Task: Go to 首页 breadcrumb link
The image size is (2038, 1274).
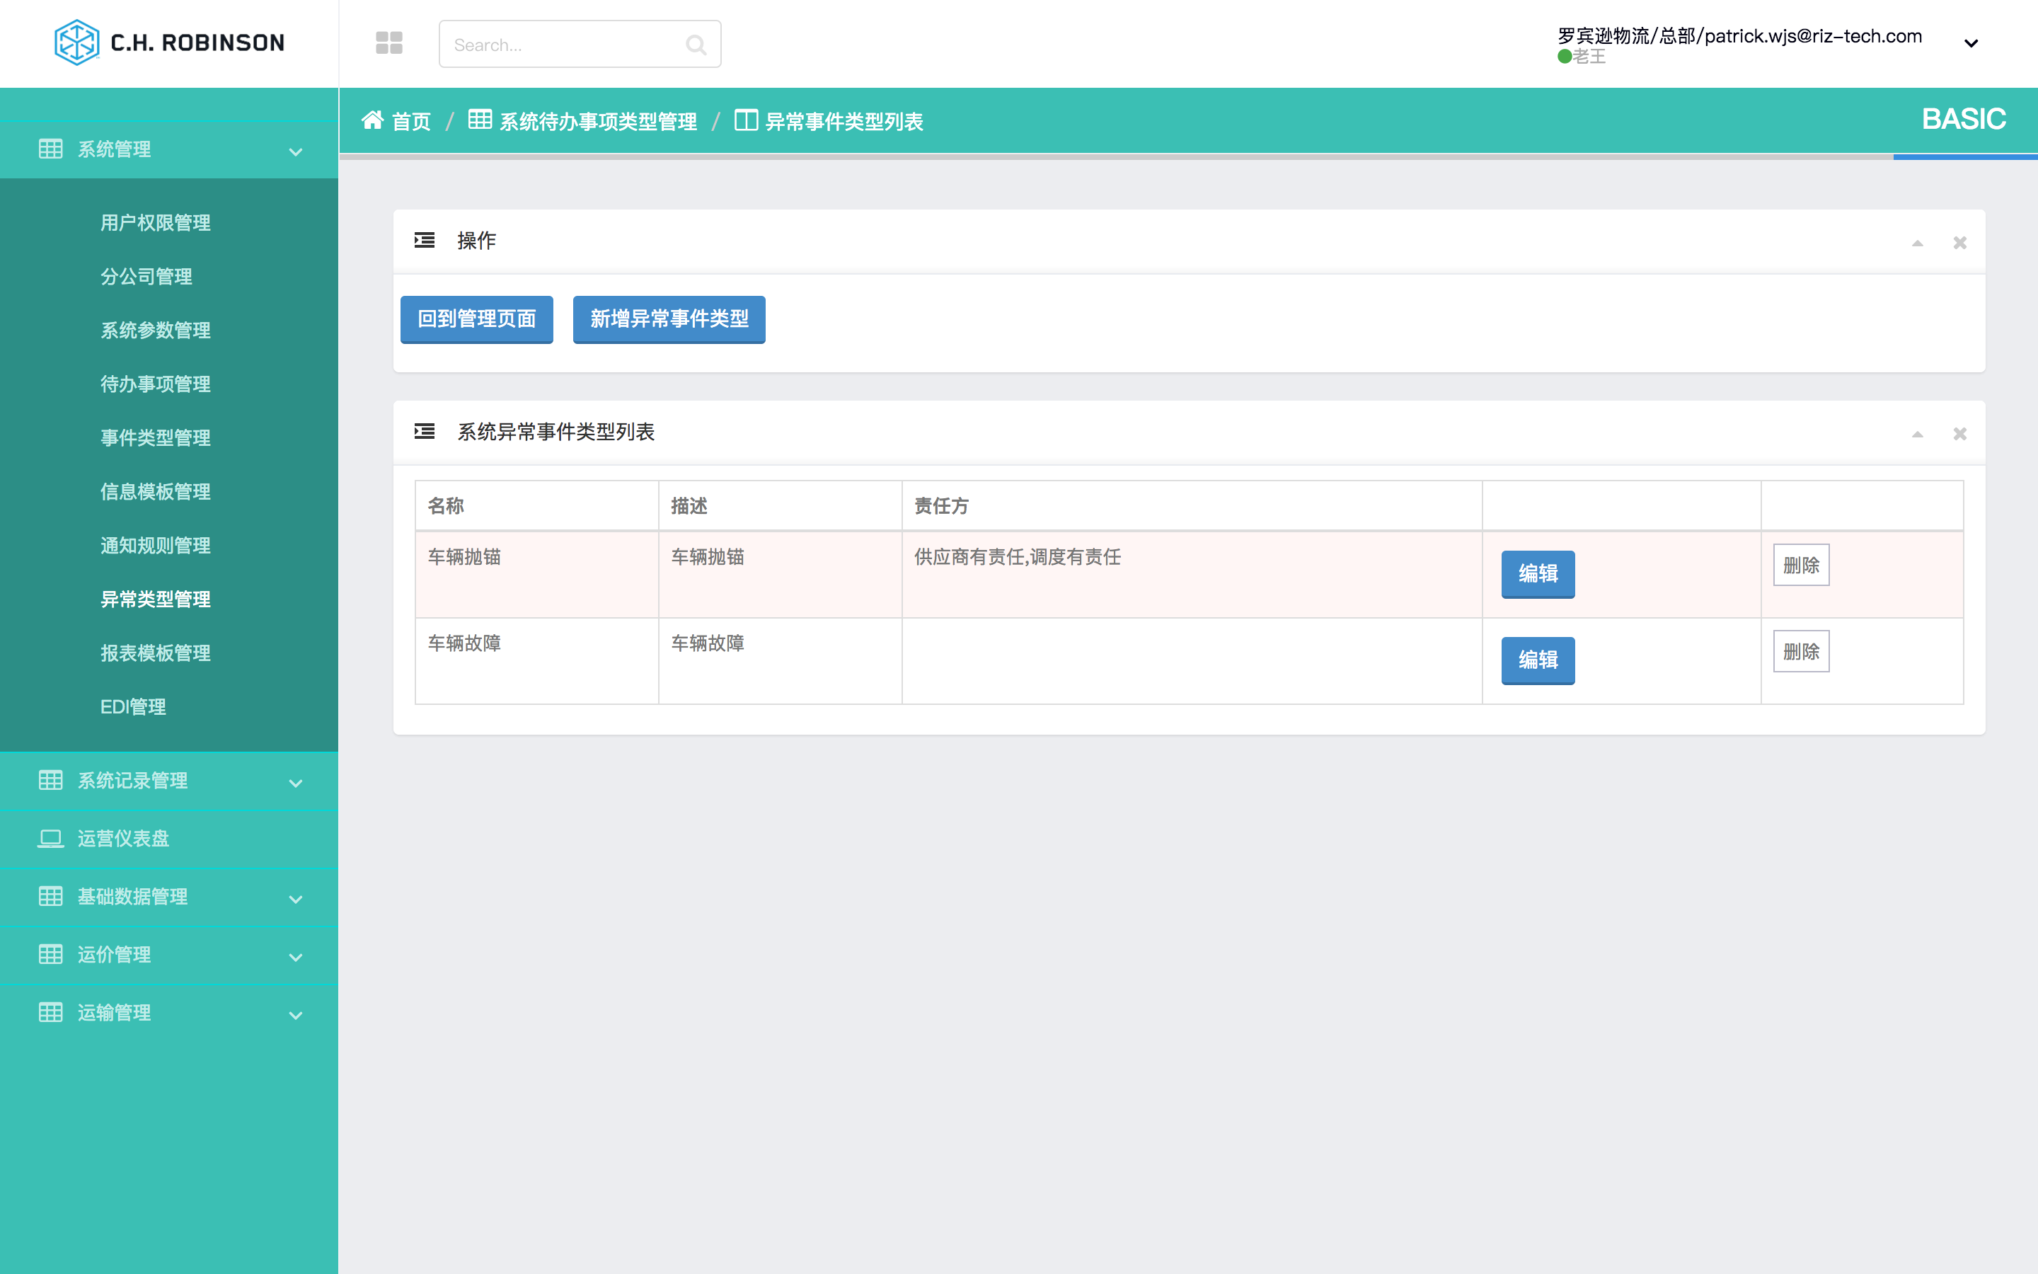Action: point(411,121)
